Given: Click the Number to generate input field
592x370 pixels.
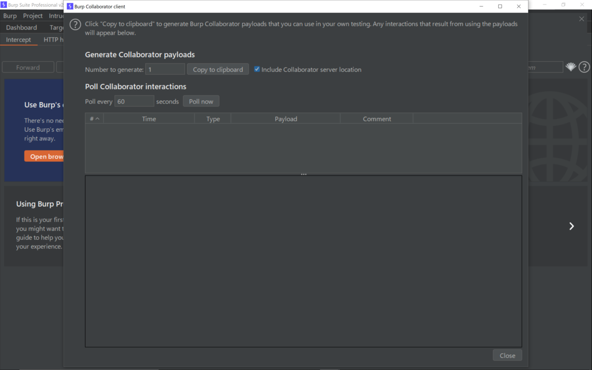Looking at the screenshot, I should pos(165,70).
